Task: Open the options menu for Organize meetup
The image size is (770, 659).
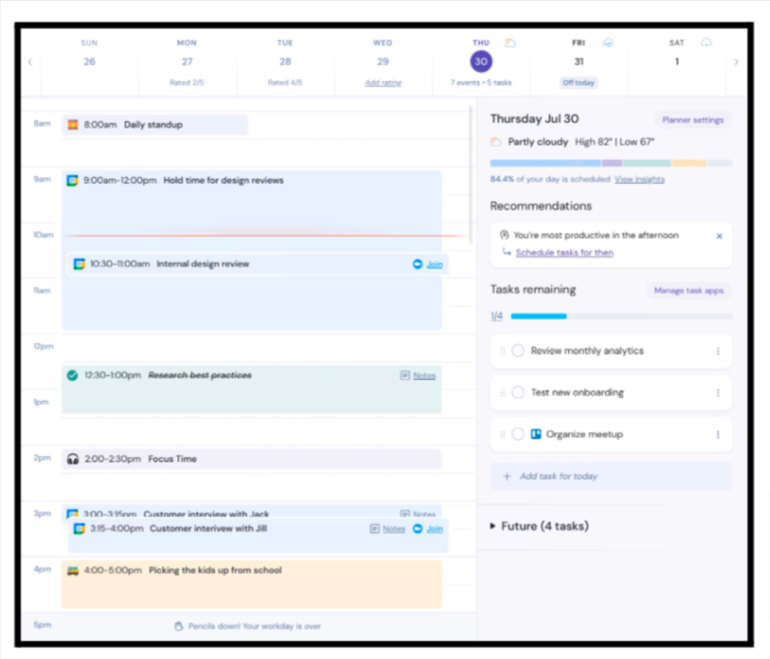Action: [718, 434]
